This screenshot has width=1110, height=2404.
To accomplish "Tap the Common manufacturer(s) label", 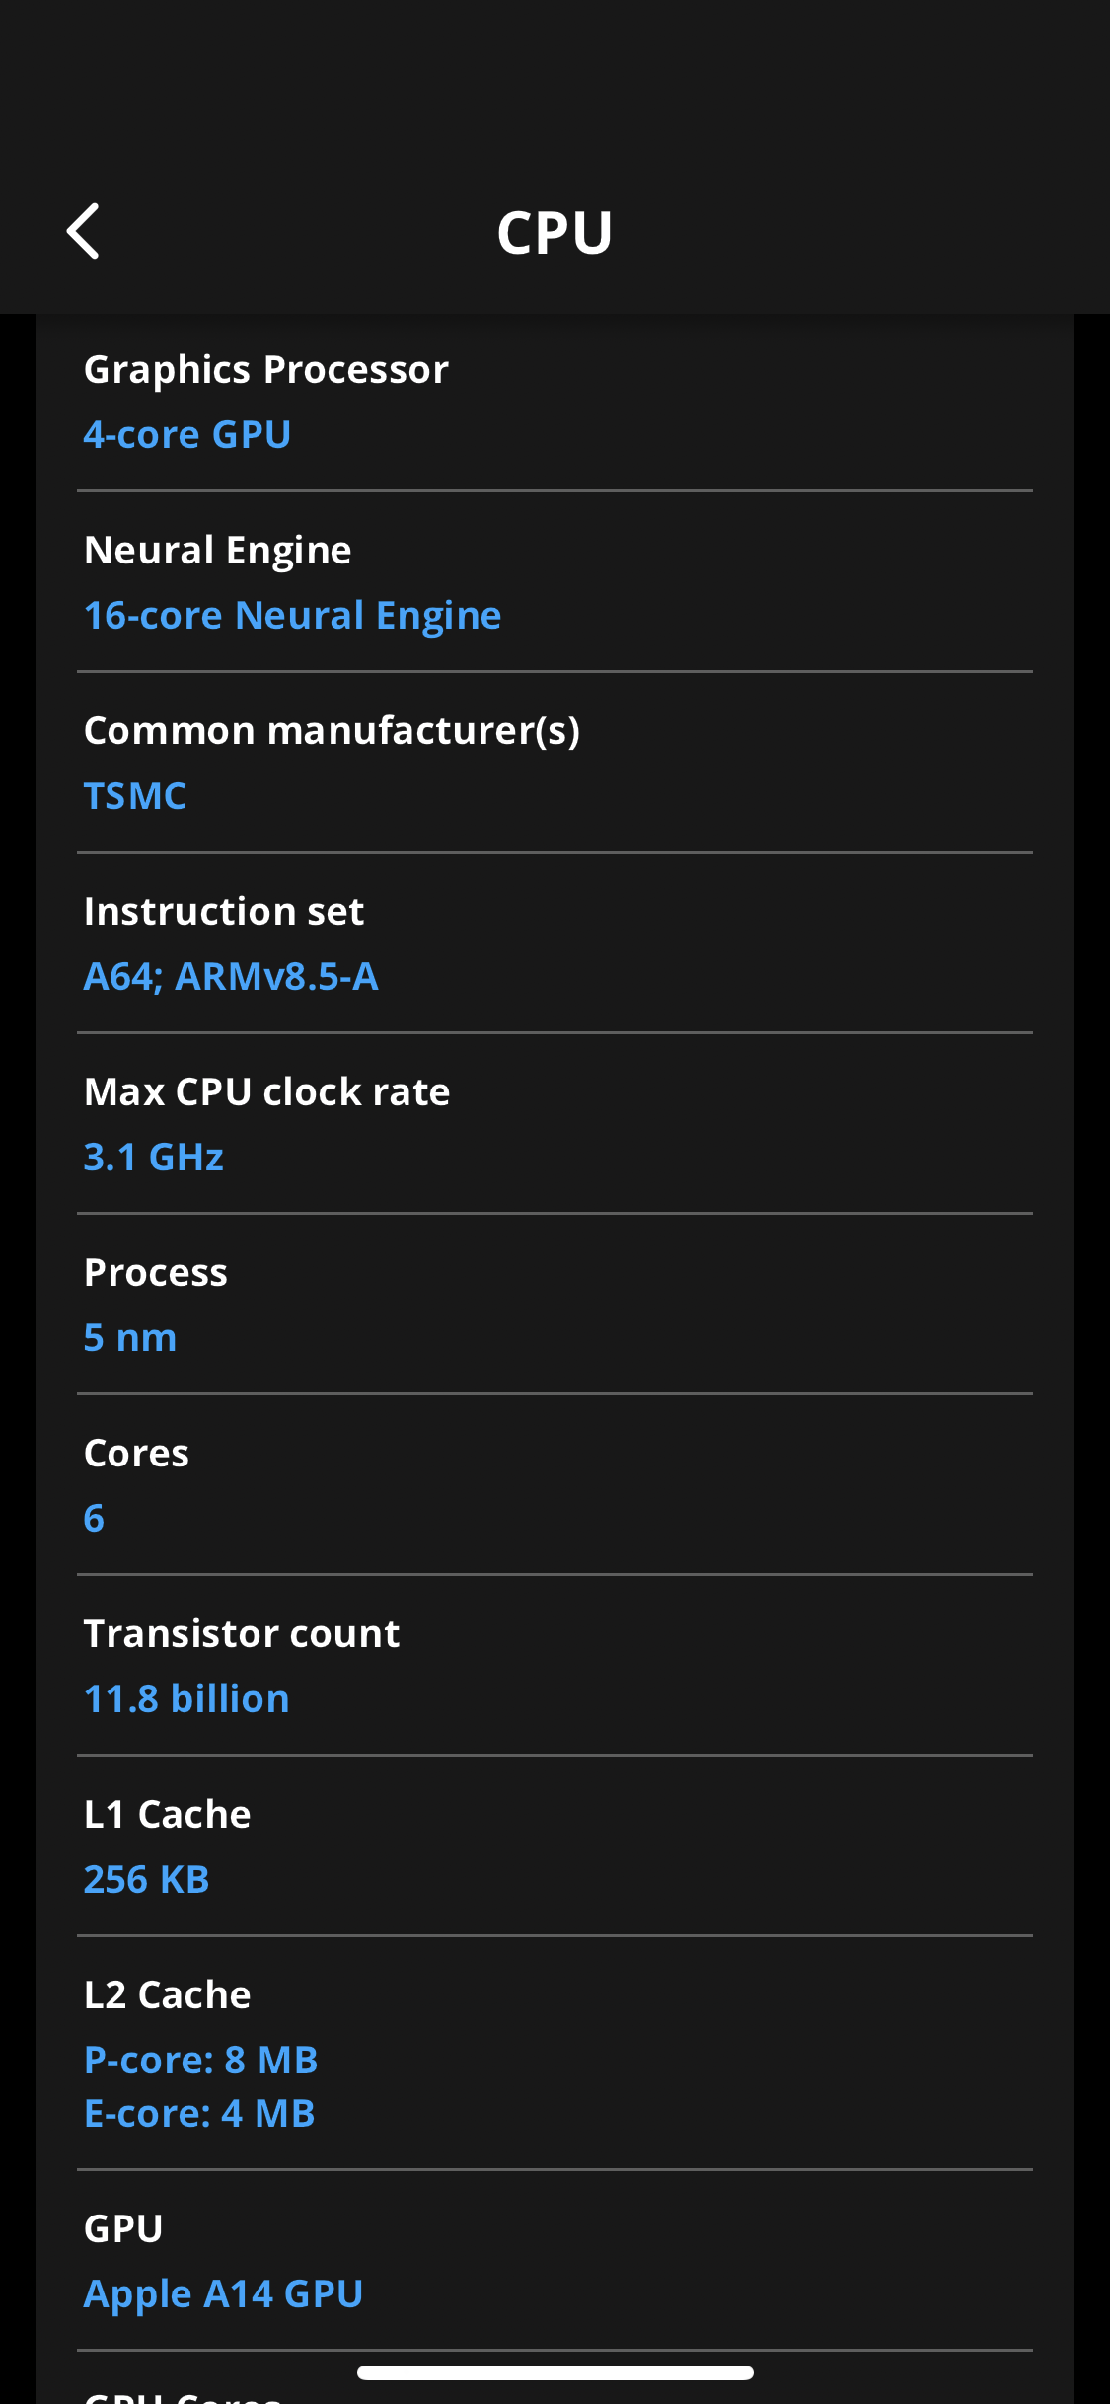I will [x=332, y=731].
